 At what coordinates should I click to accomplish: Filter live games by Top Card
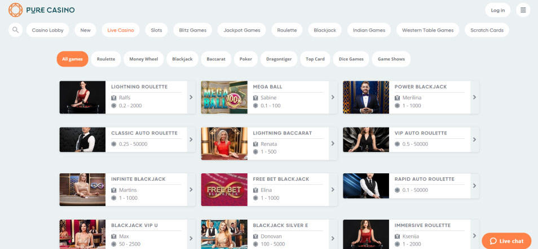click(x=315, y=59)
